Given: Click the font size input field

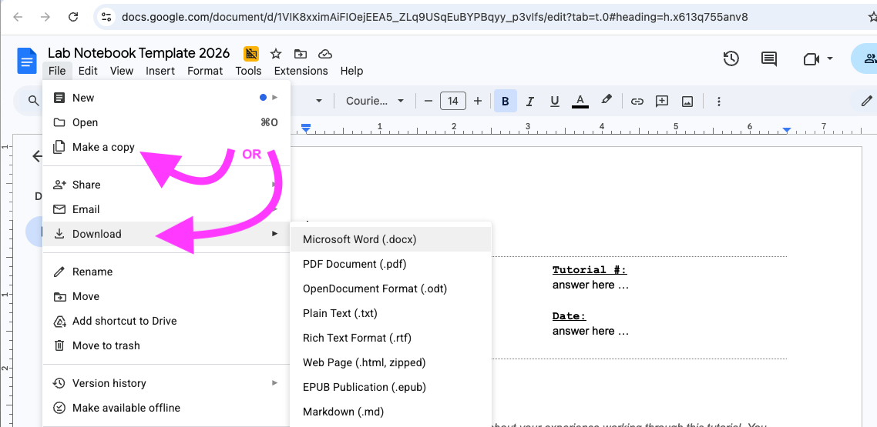Looking at the screenshot, I should (x=452, y=101).
